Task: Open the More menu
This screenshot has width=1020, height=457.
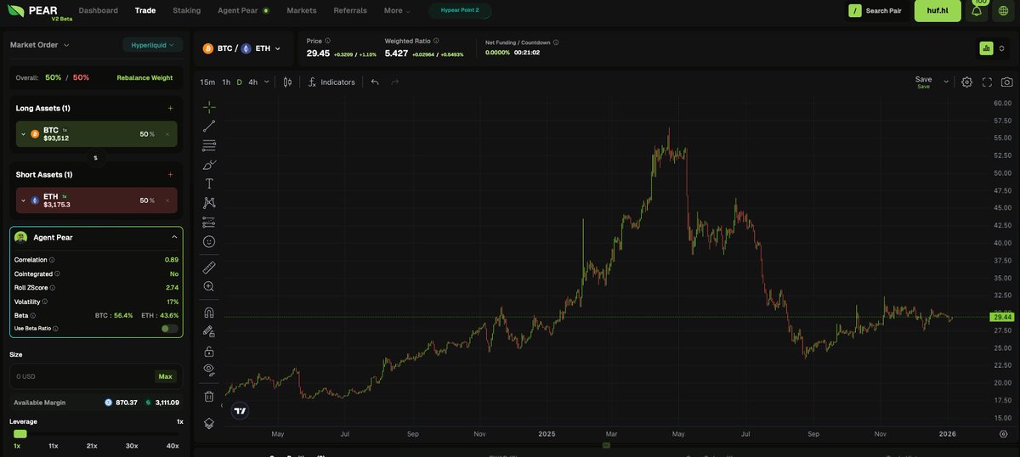Action: pyautogui.click(x=397, y=11)
